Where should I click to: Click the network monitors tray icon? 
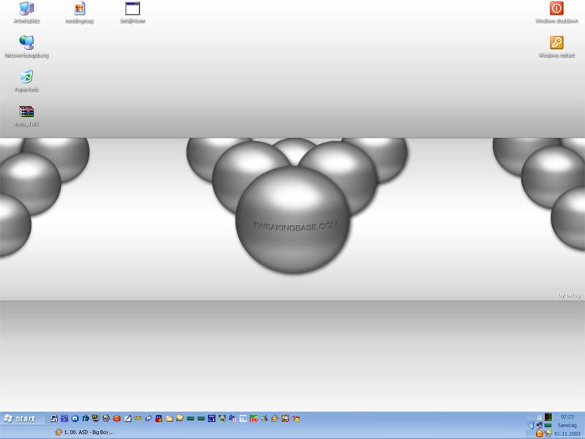click(x=540, y=425)
